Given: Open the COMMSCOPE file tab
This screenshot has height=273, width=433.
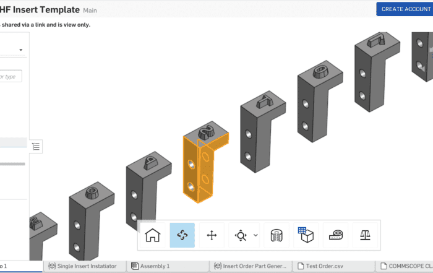Looking at the screenshot, I should click(405, 266).
